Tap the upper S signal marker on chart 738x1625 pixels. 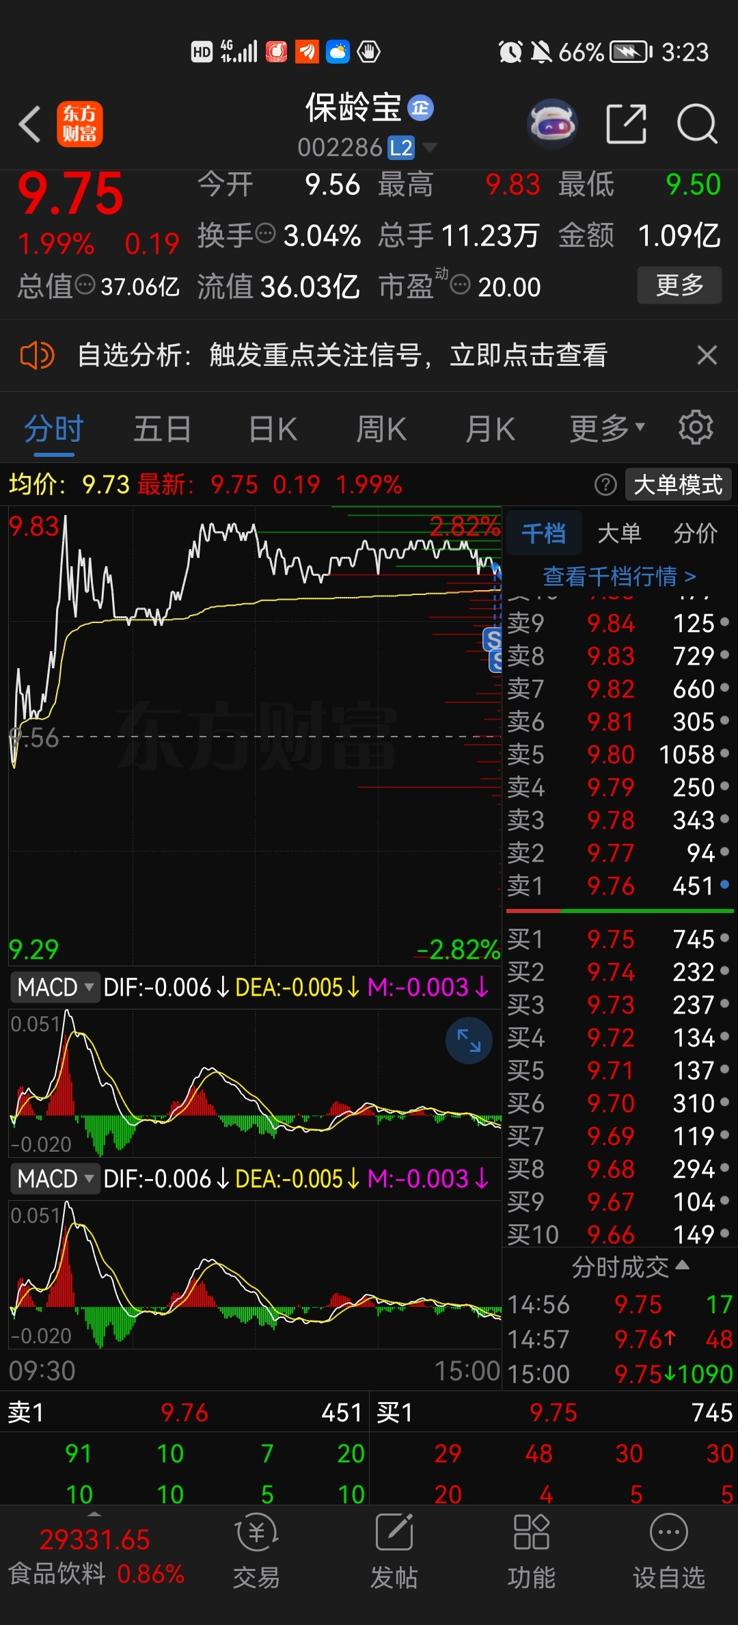coord(492,639)
